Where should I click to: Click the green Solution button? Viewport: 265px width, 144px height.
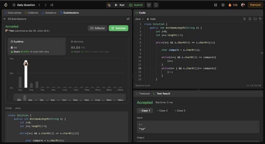118,28
